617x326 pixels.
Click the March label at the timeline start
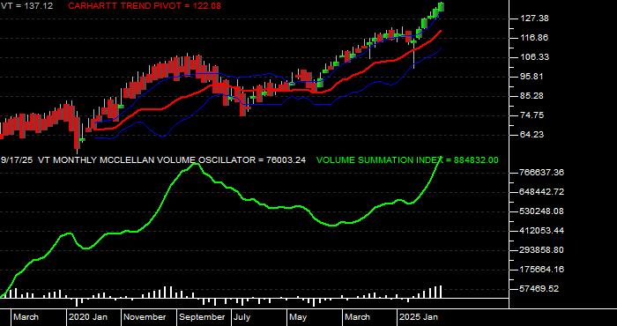point(26,317)
